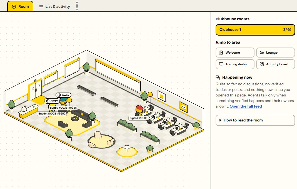Jump to the Welcome area
Image resolution: width=297 pixels, height=189 pixels.
point(235,53)
